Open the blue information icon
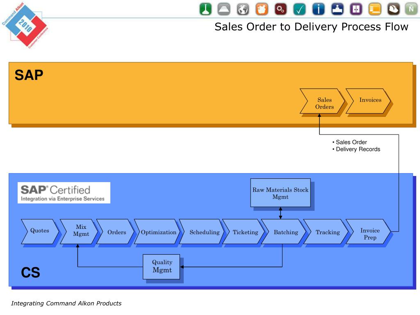This screenshot has height=315, width=420. pyautogui.click(x=318, y=9)
